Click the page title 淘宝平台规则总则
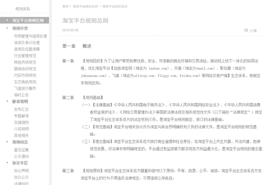Screen dimensions: 266x185 (x=85, y=21)
